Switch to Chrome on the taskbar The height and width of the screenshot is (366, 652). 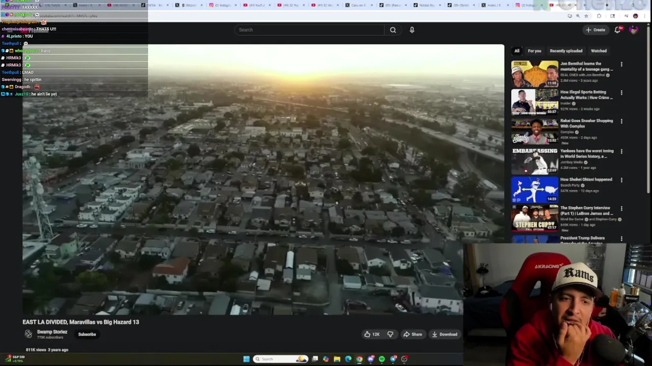pos(359,359)
